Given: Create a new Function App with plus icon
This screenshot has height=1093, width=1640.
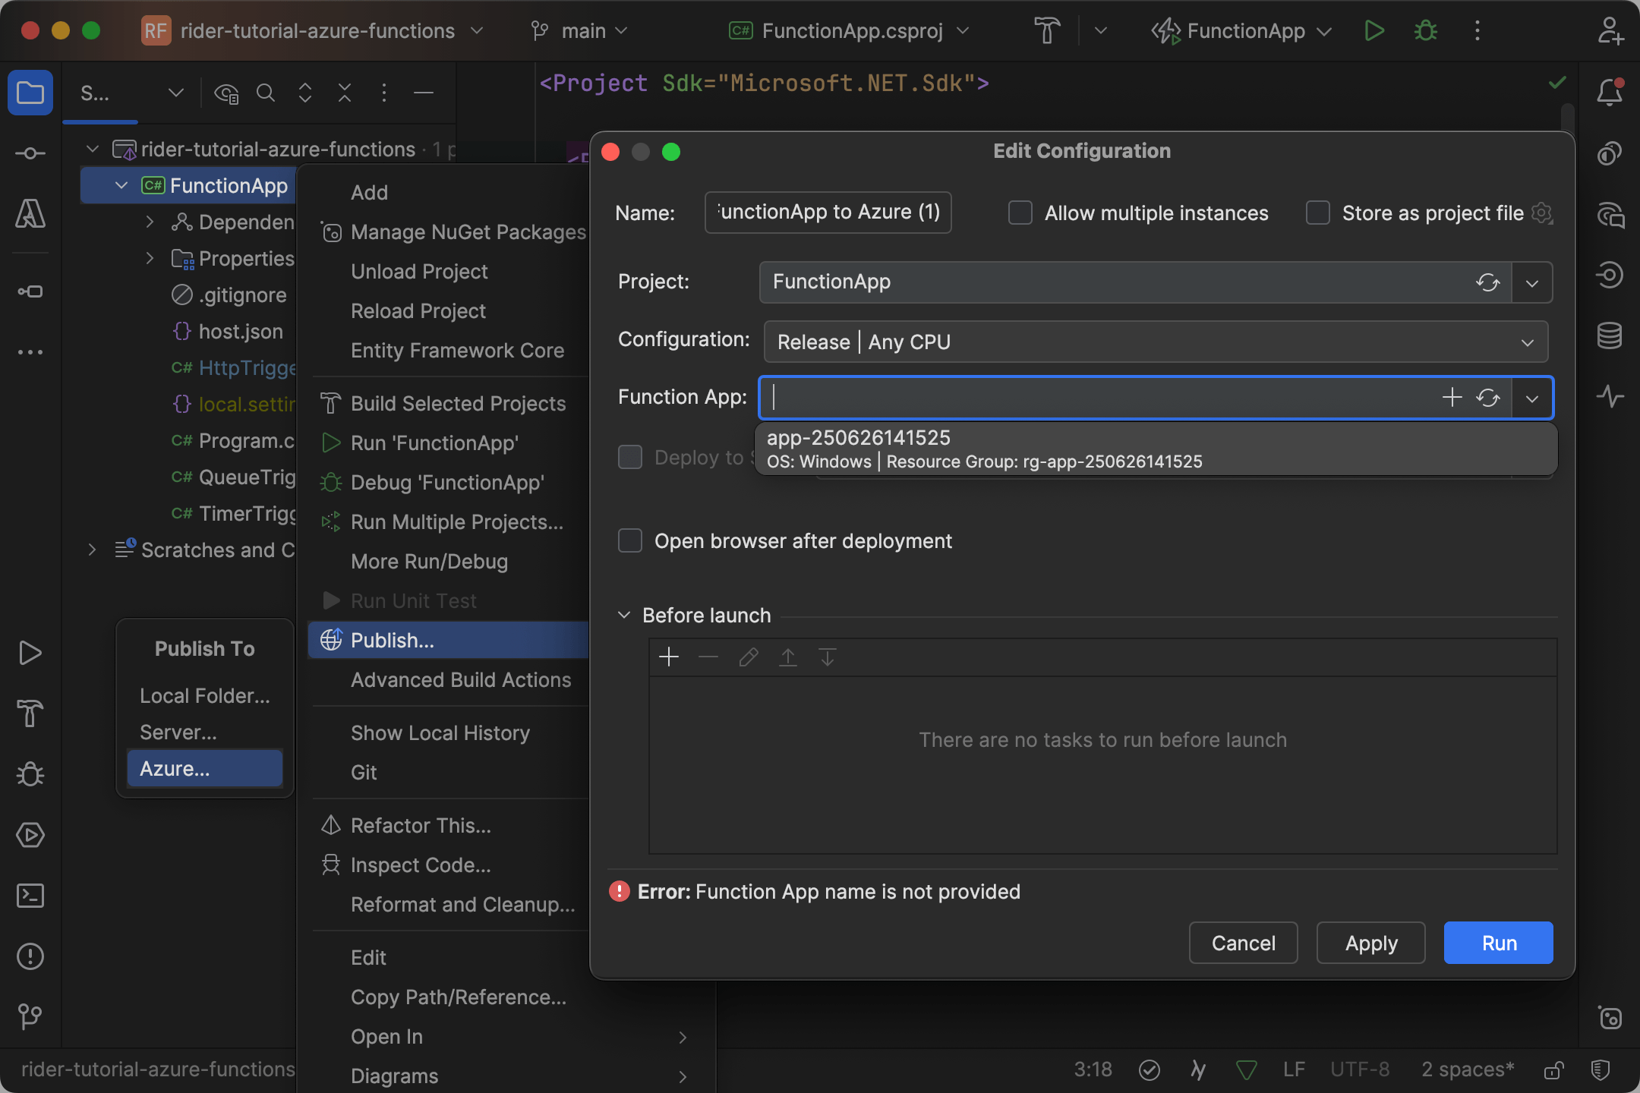Looking at the screenshot, I should tap(1451, 398).
